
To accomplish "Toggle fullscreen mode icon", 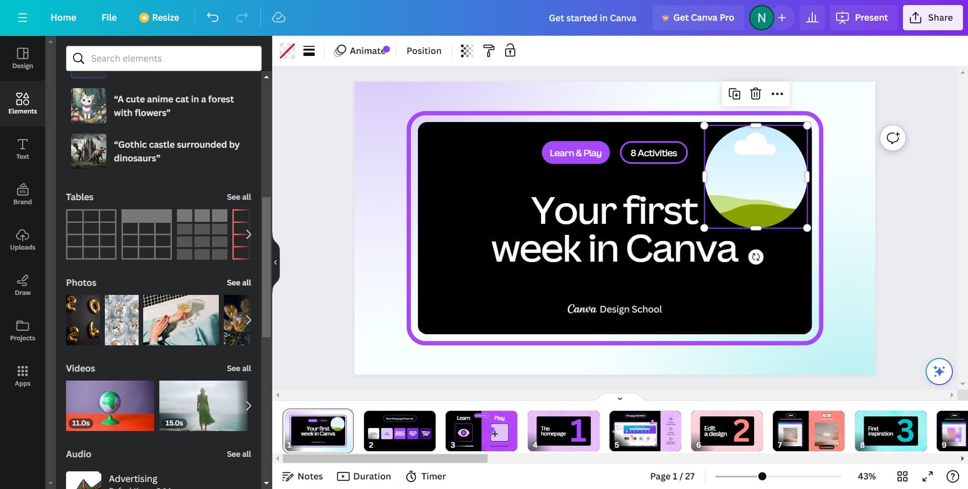I will coord(928,476).
